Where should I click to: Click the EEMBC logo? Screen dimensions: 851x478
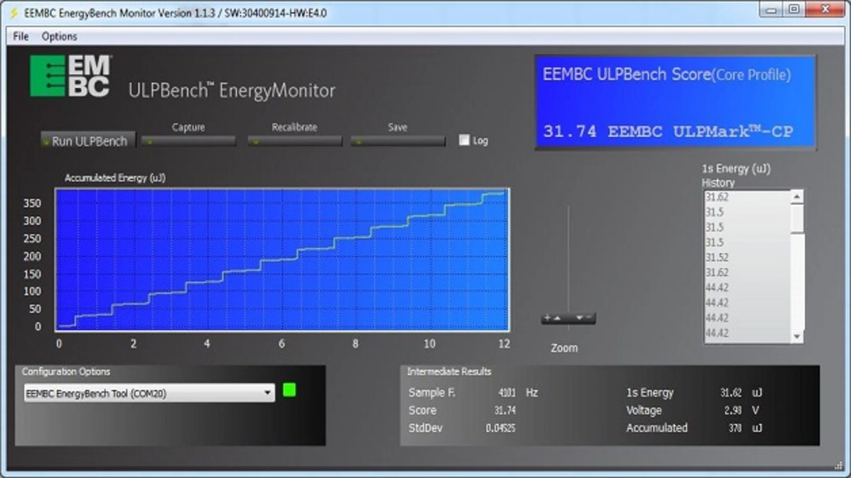click(x=70, y=76)
